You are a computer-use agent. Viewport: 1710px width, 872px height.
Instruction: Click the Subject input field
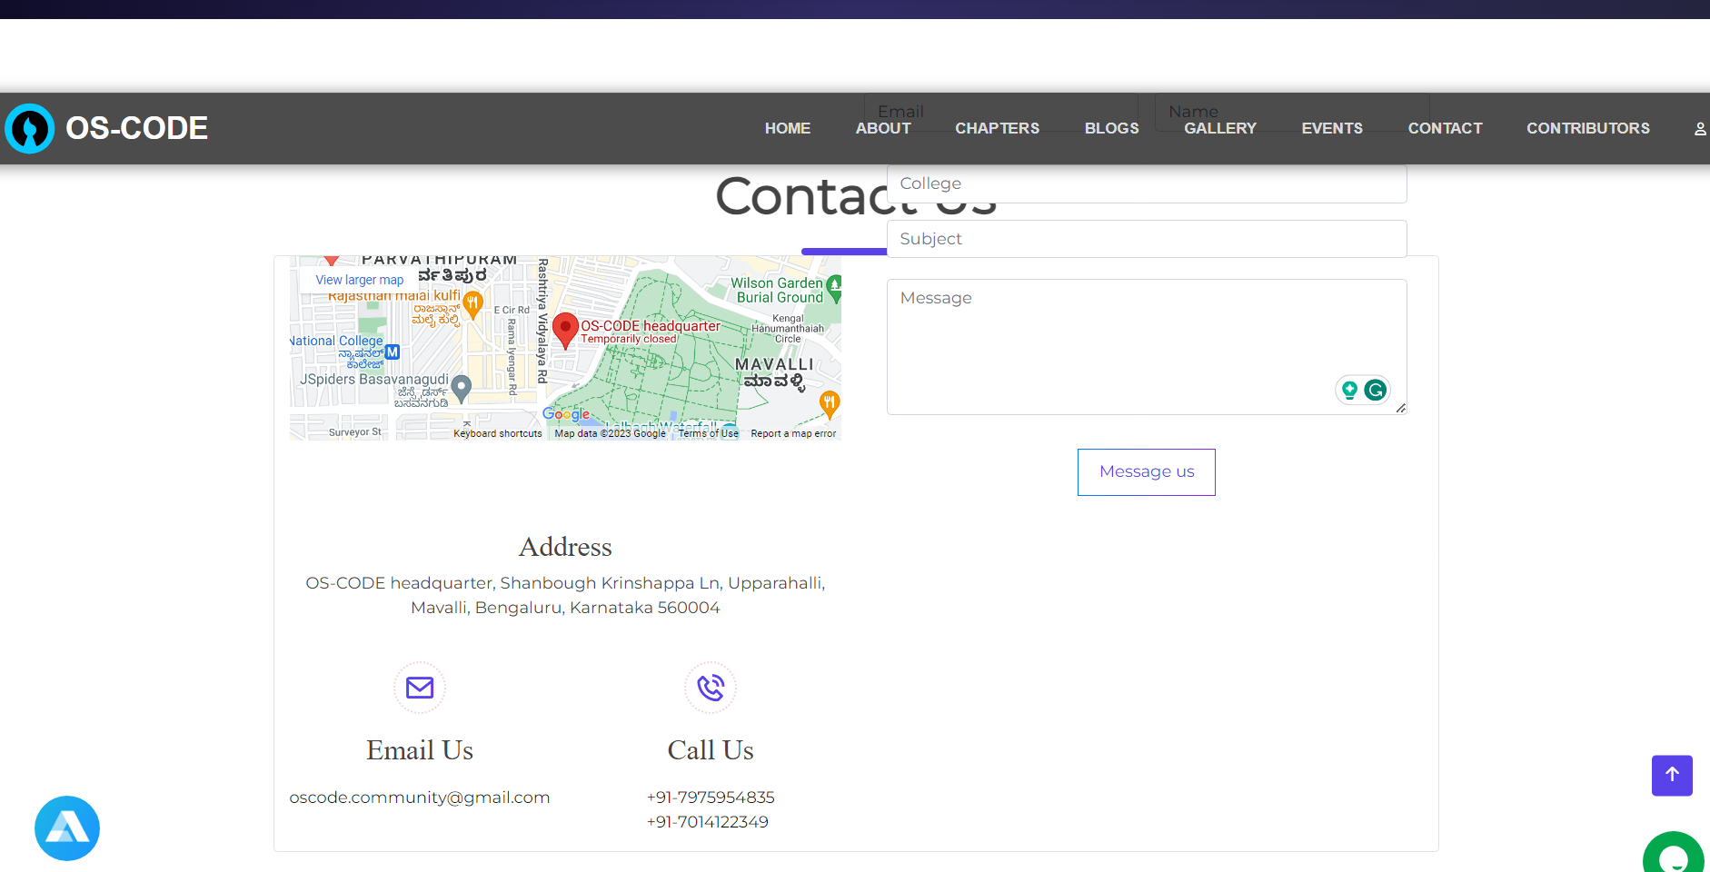[x=1146, y=238]
